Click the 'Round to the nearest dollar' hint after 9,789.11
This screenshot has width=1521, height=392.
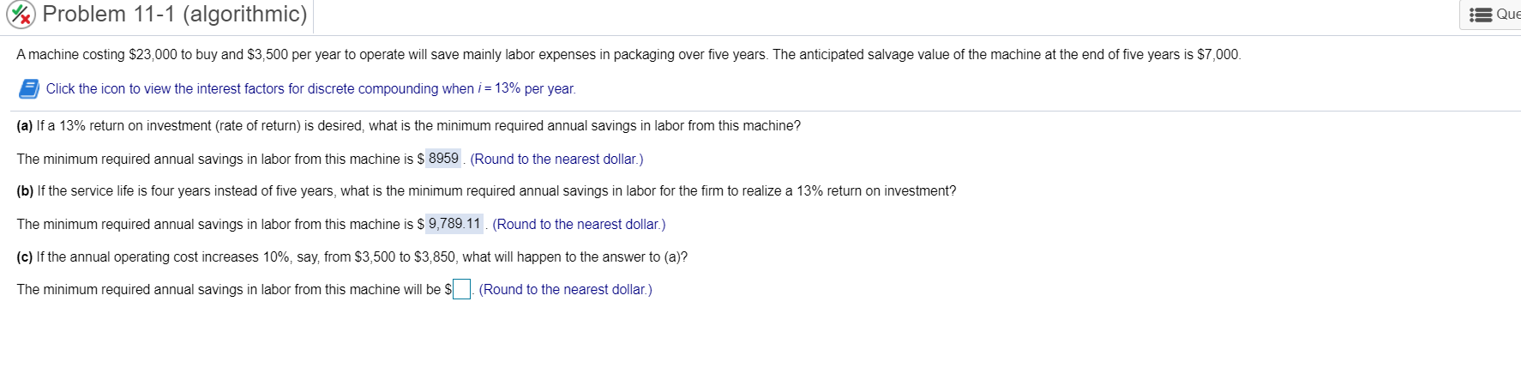pos(579,225)
